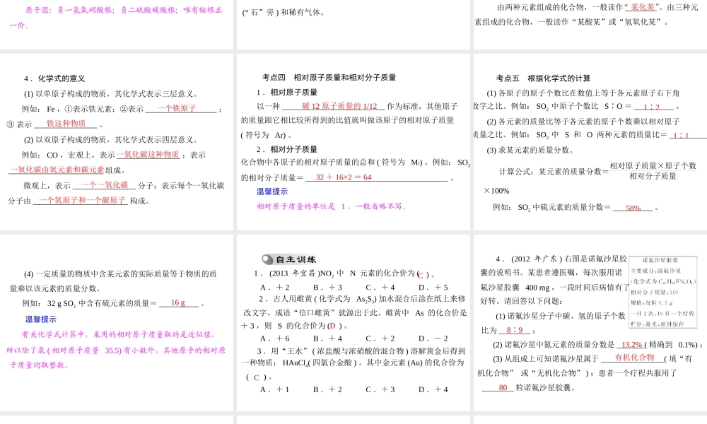Click the heading 1．相对原子质量
Screen dimensions: 707x424
[x=287, y=93]
